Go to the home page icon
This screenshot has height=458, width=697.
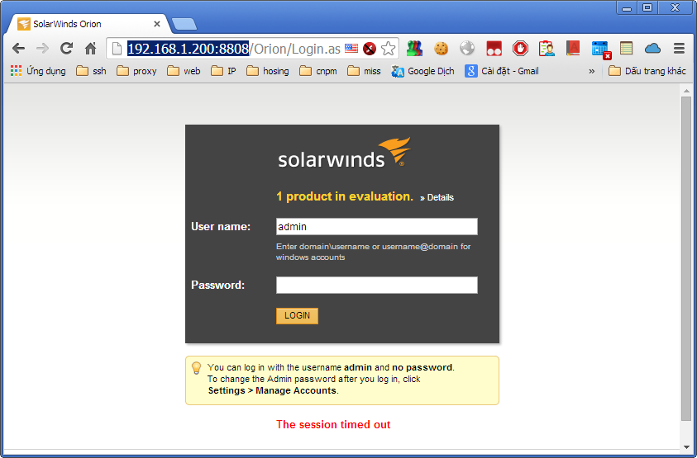coord(91,49)
